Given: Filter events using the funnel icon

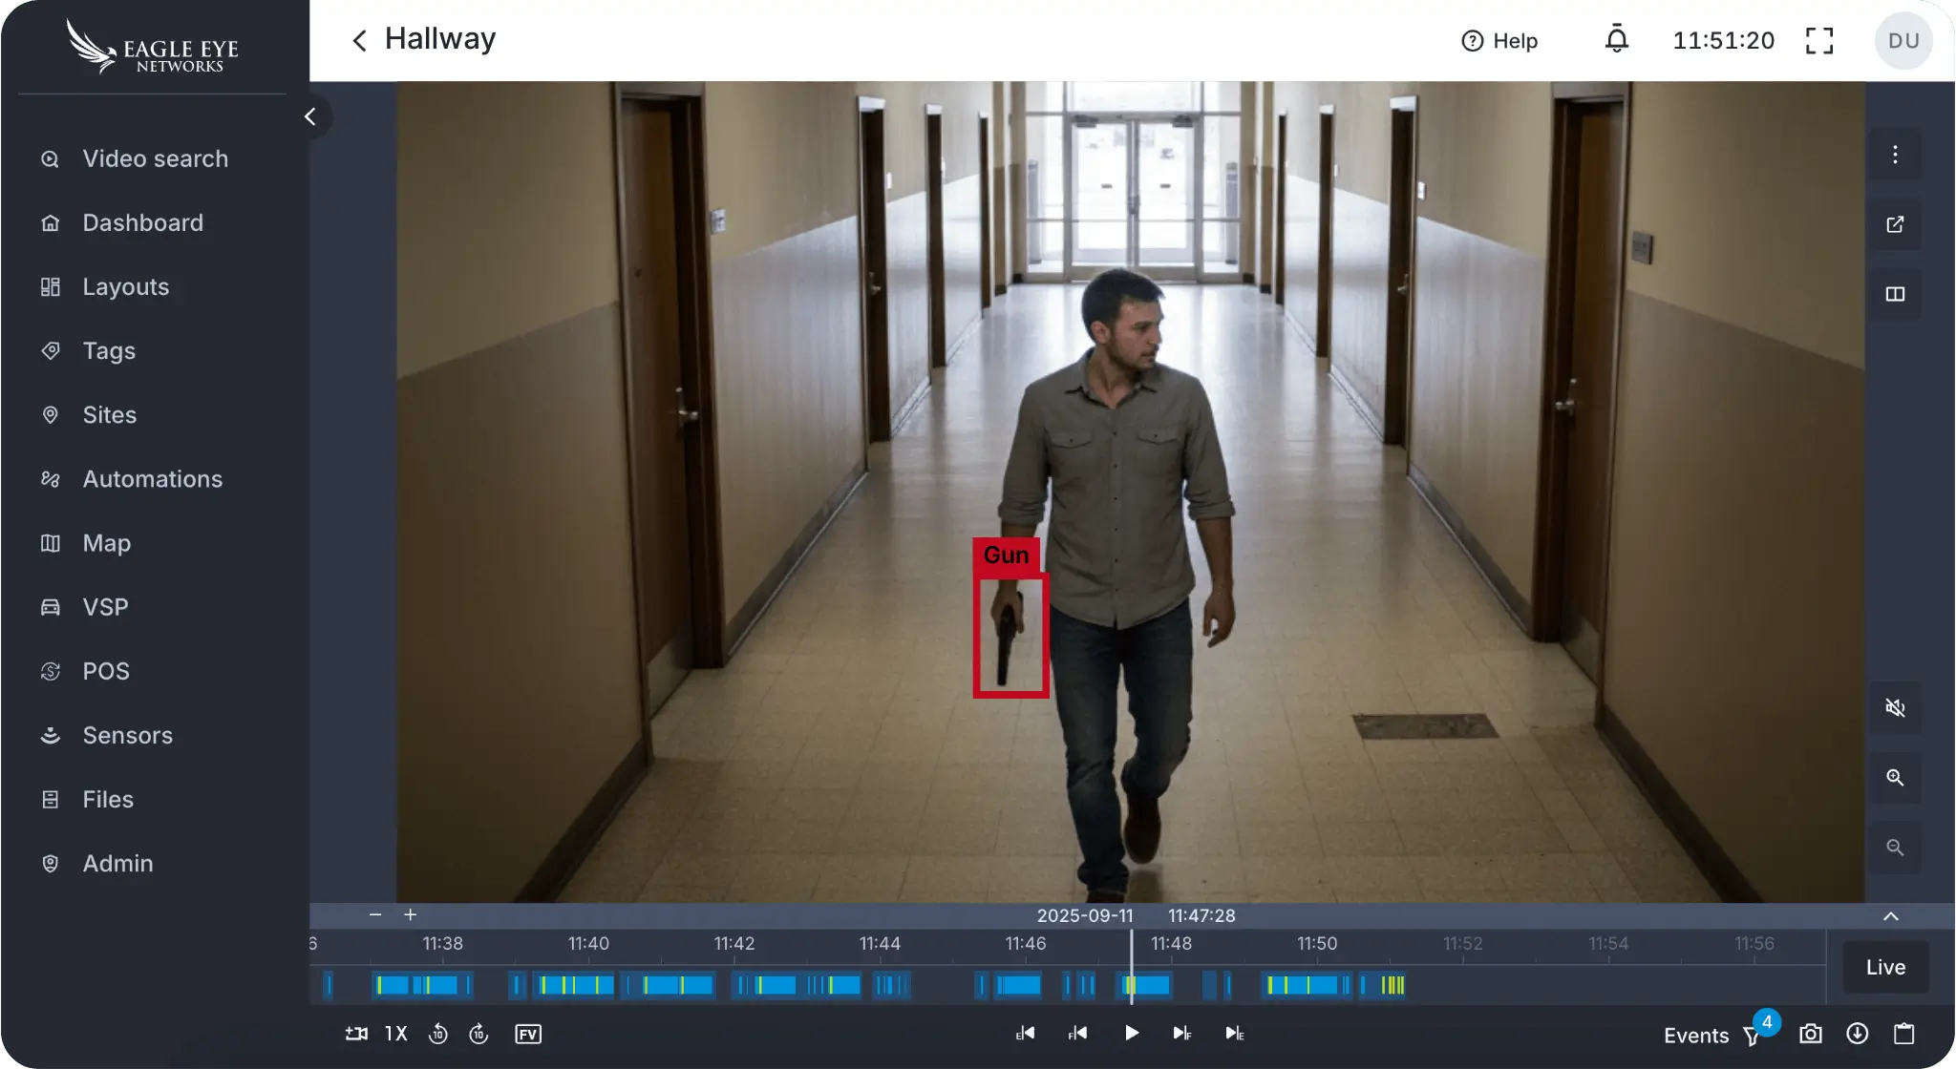Looking at the screenshot, I should [1751, 1035].
